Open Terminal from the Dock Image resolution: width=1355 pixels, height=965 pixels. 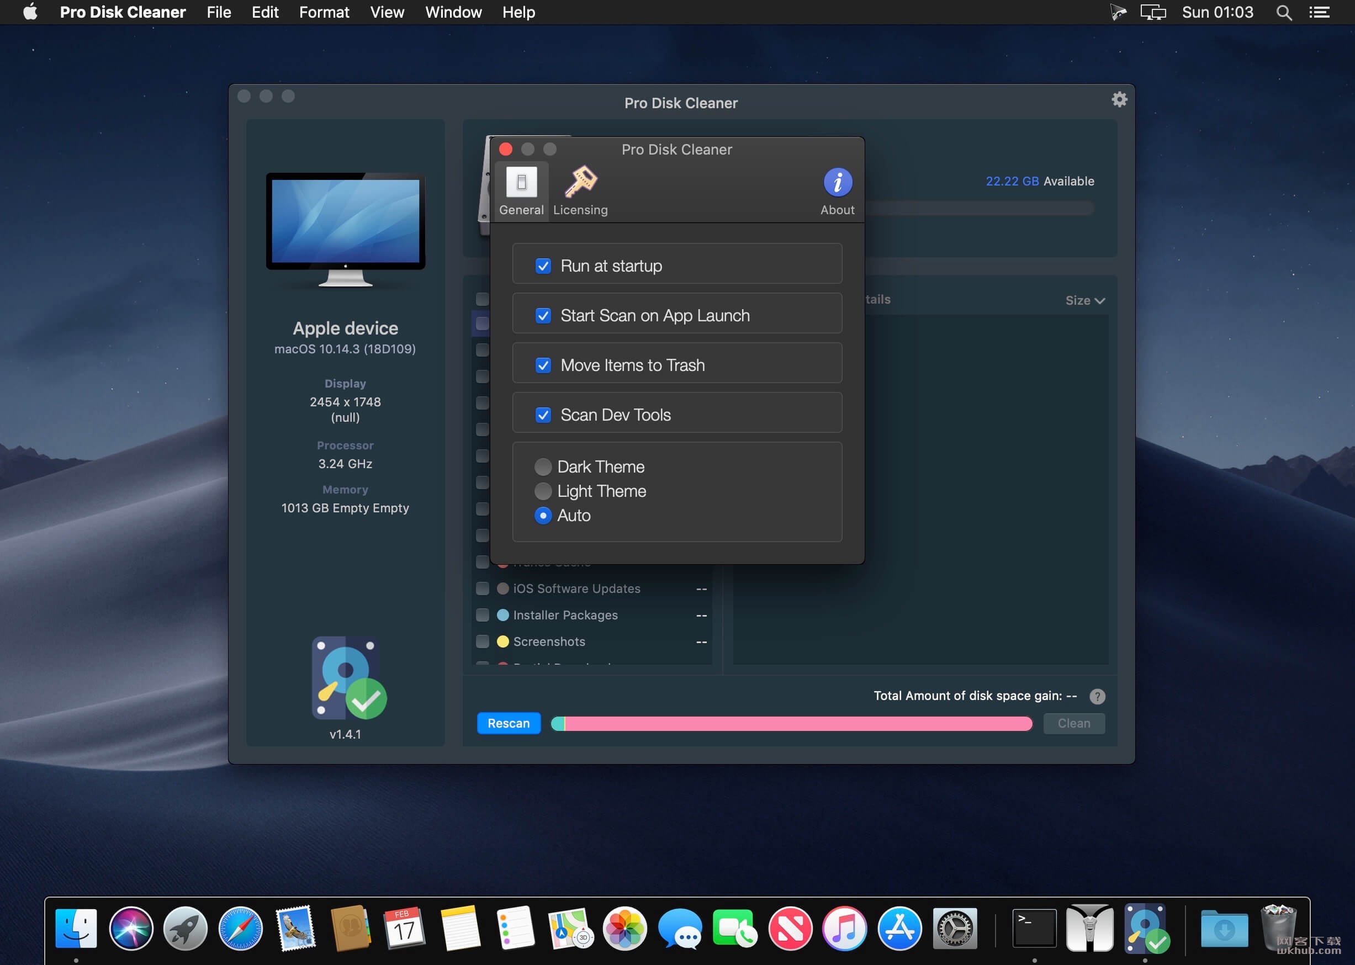[1034, 927]
